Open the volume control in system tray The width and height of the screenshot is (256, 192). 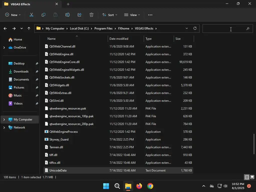225,186
